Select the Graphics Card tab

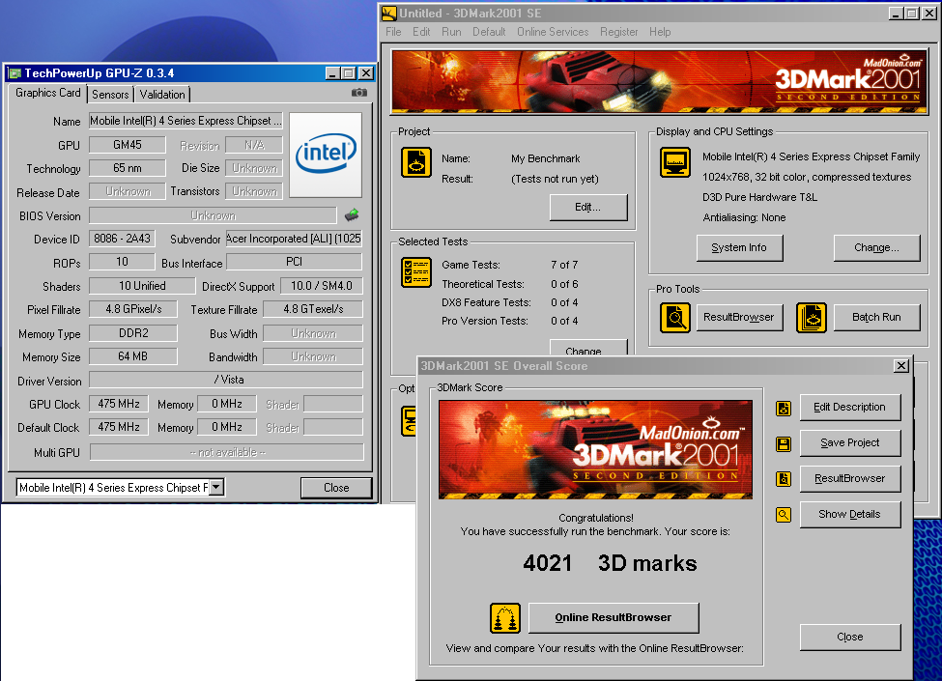coord(48,93)
